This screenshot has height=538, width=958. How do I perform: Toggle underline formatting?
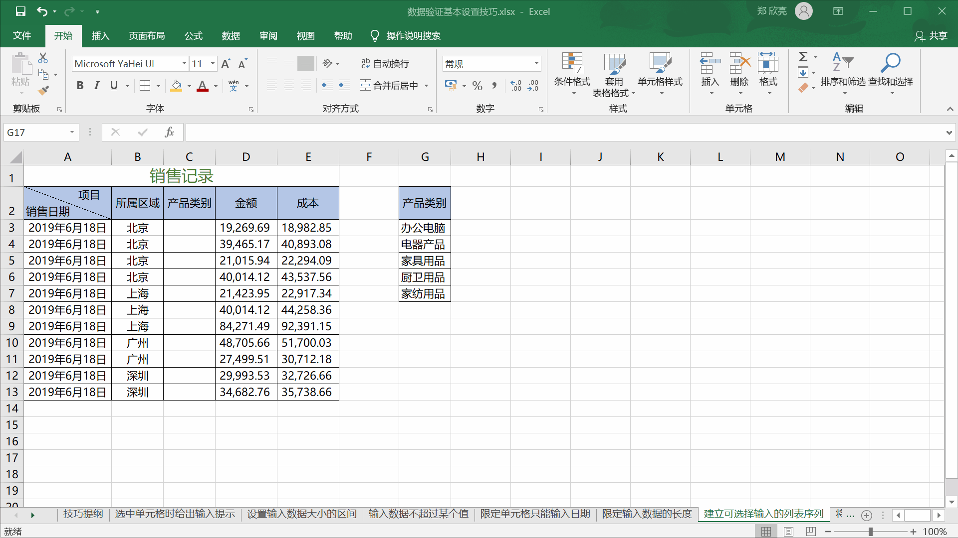(114, 85)
